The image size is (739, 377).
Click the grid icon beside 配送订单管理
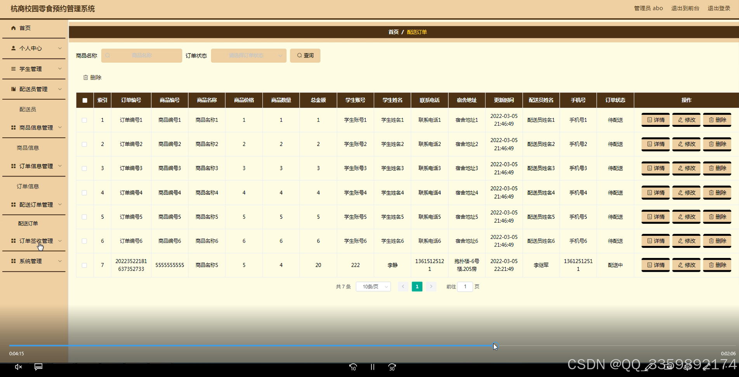click(x=14, y=204)
